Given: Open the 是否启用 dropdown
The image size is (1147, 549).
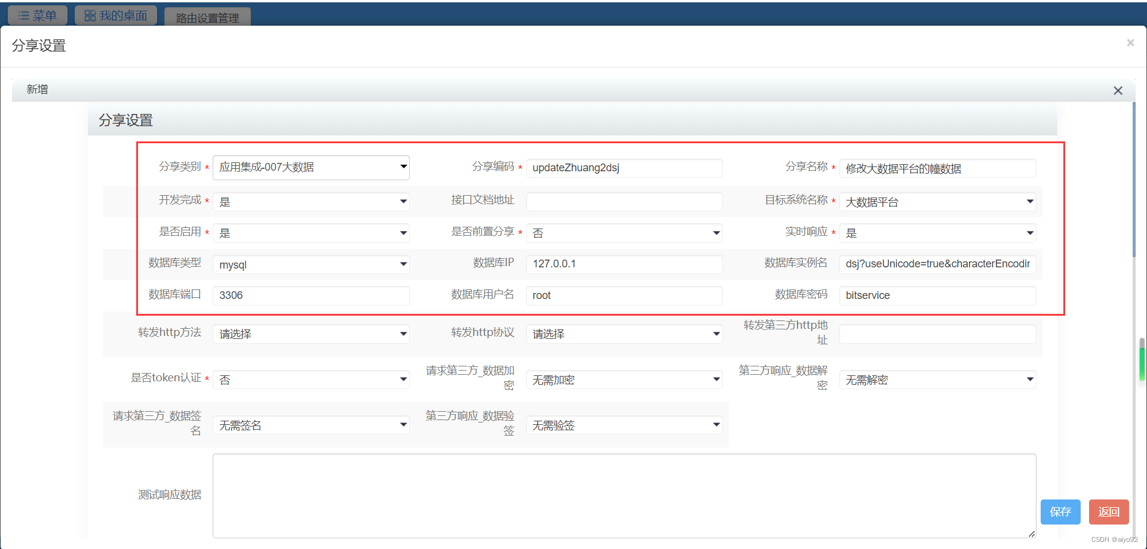Looking at the screenshot, I should click(311, 233).
